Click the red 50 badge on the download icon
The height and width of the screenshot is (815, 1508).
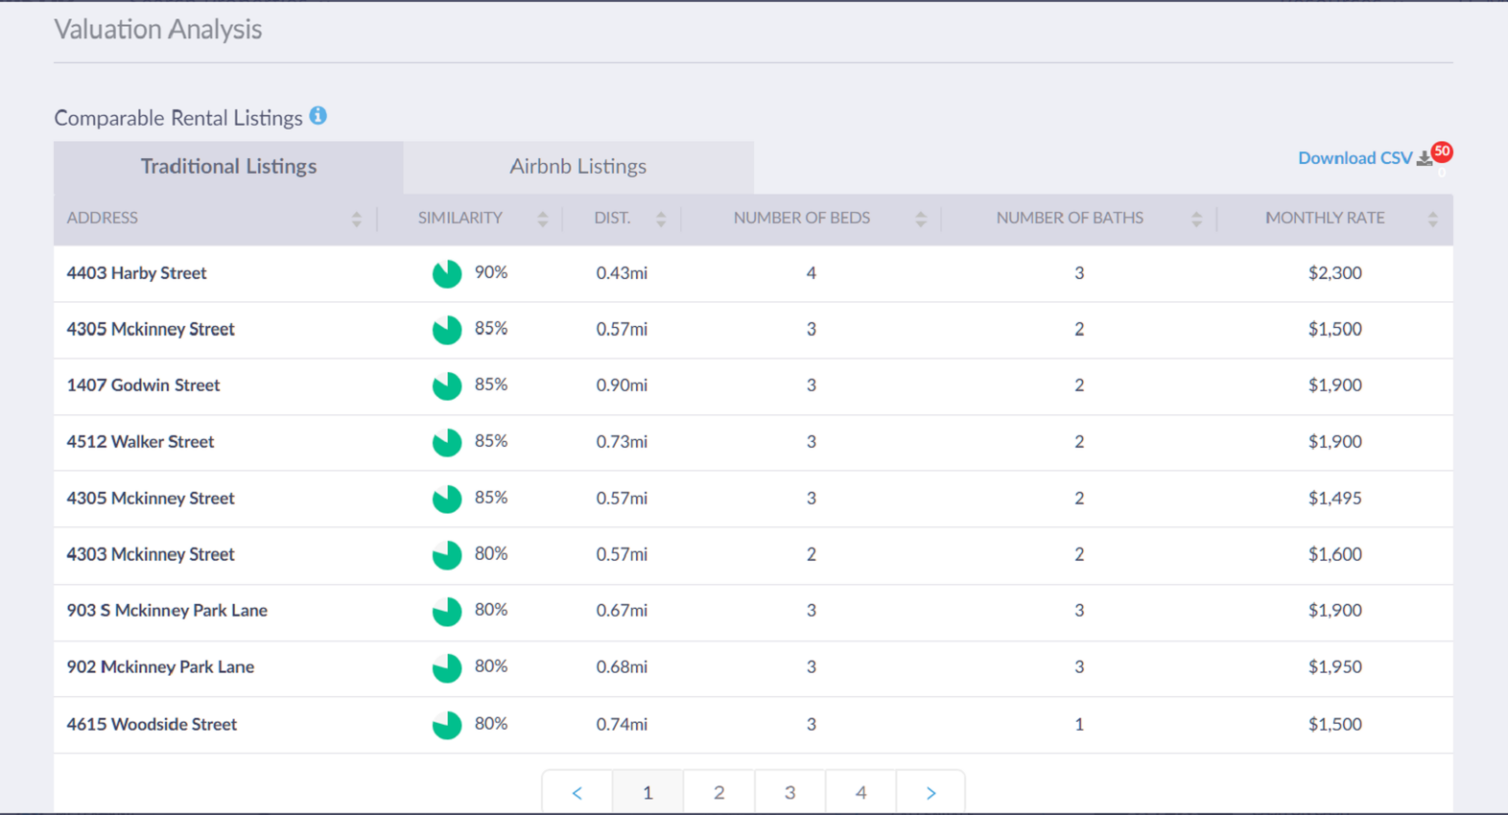[1442, 150]
